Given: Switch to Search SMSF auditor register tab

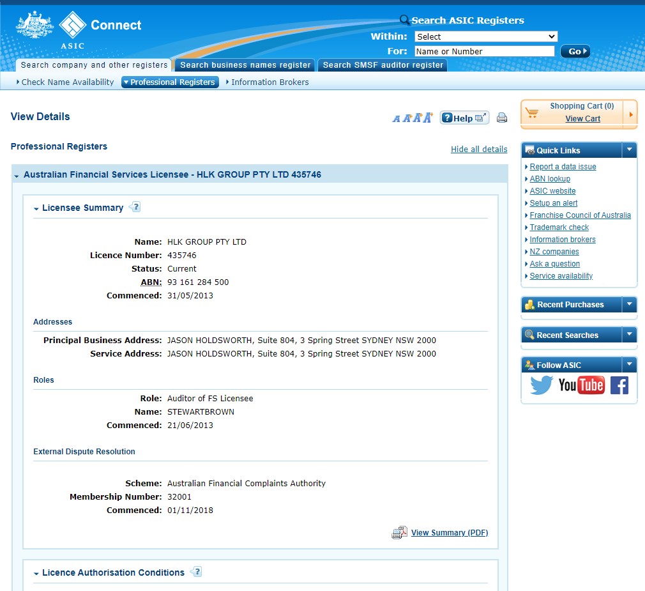Looking at the screenshot, I should (x=383, y=65).
